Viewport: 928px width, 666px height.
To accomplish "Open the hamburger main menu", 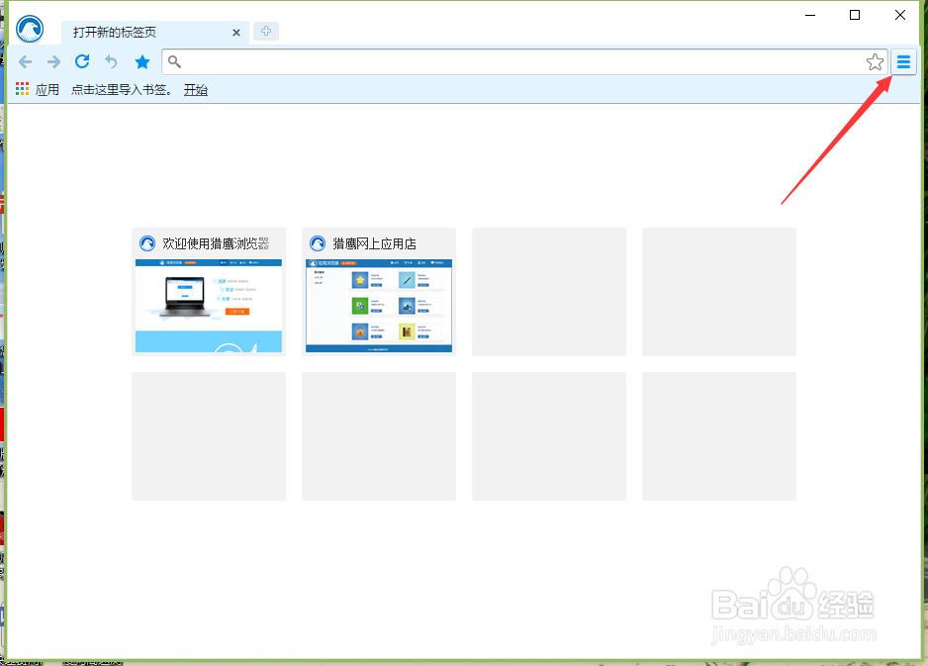I will (x=903, y=61).
